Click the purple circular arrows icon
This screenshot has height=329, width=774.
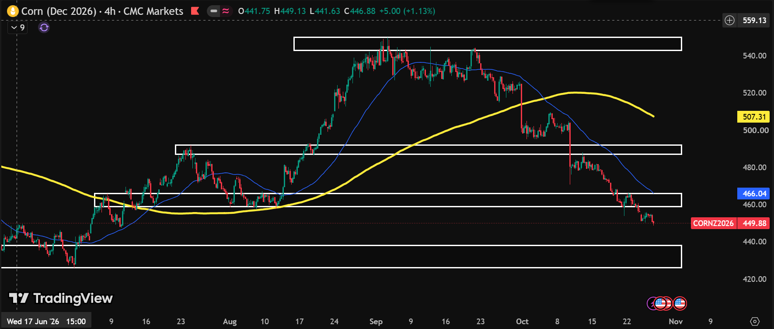pos(44,27)
